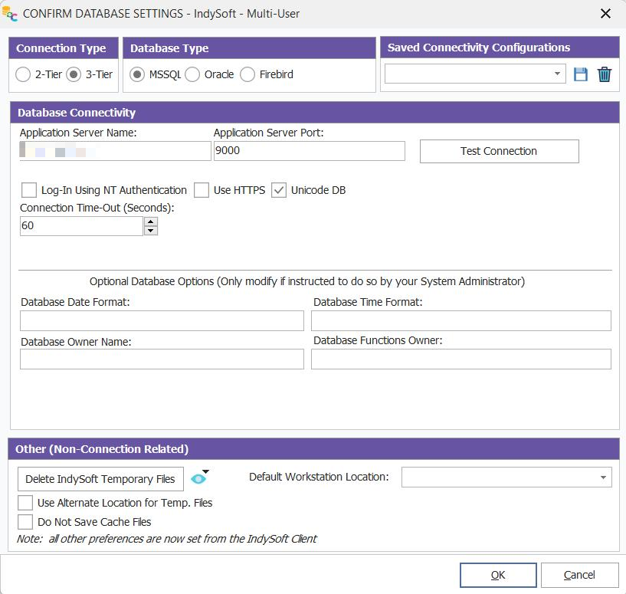
Task: Enable Log-In Using NT Authentication
Action: tap(29, 190)
